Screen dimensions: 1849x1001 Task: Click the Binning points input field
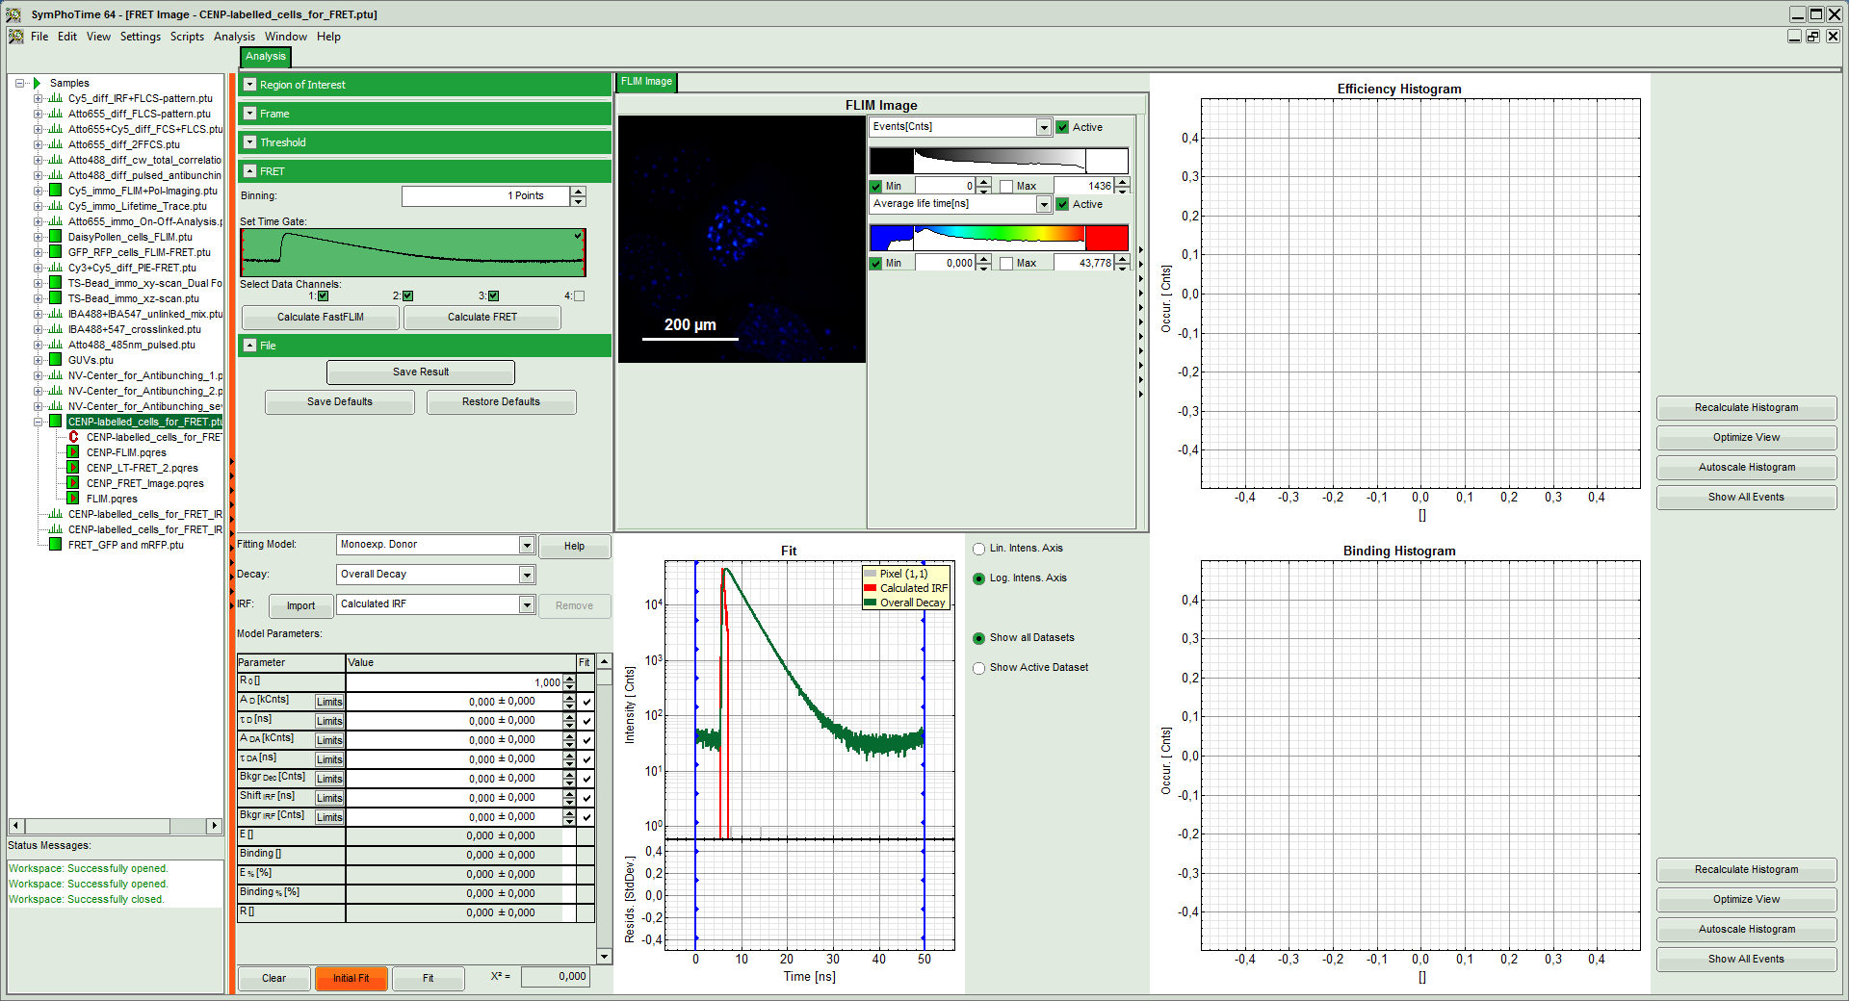pos(486,196)
